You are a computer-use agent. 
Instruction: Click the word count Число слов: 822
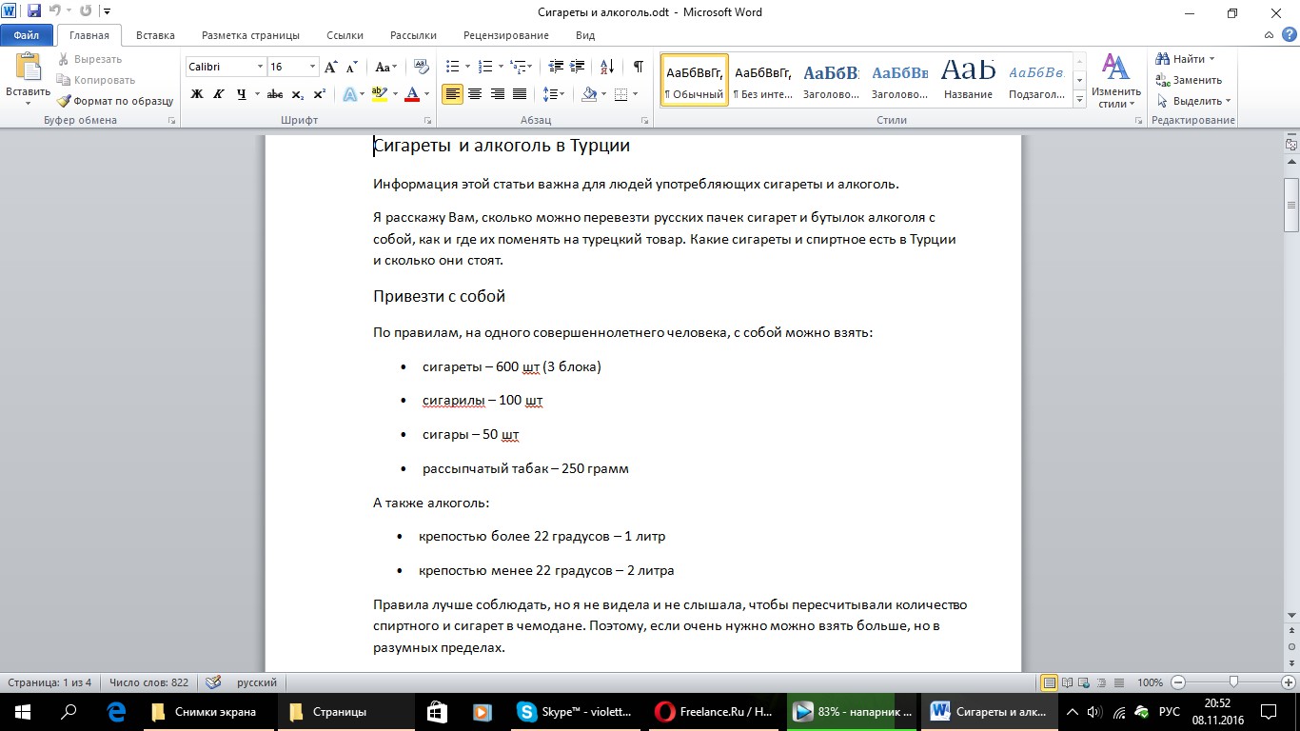pos(148,682)
